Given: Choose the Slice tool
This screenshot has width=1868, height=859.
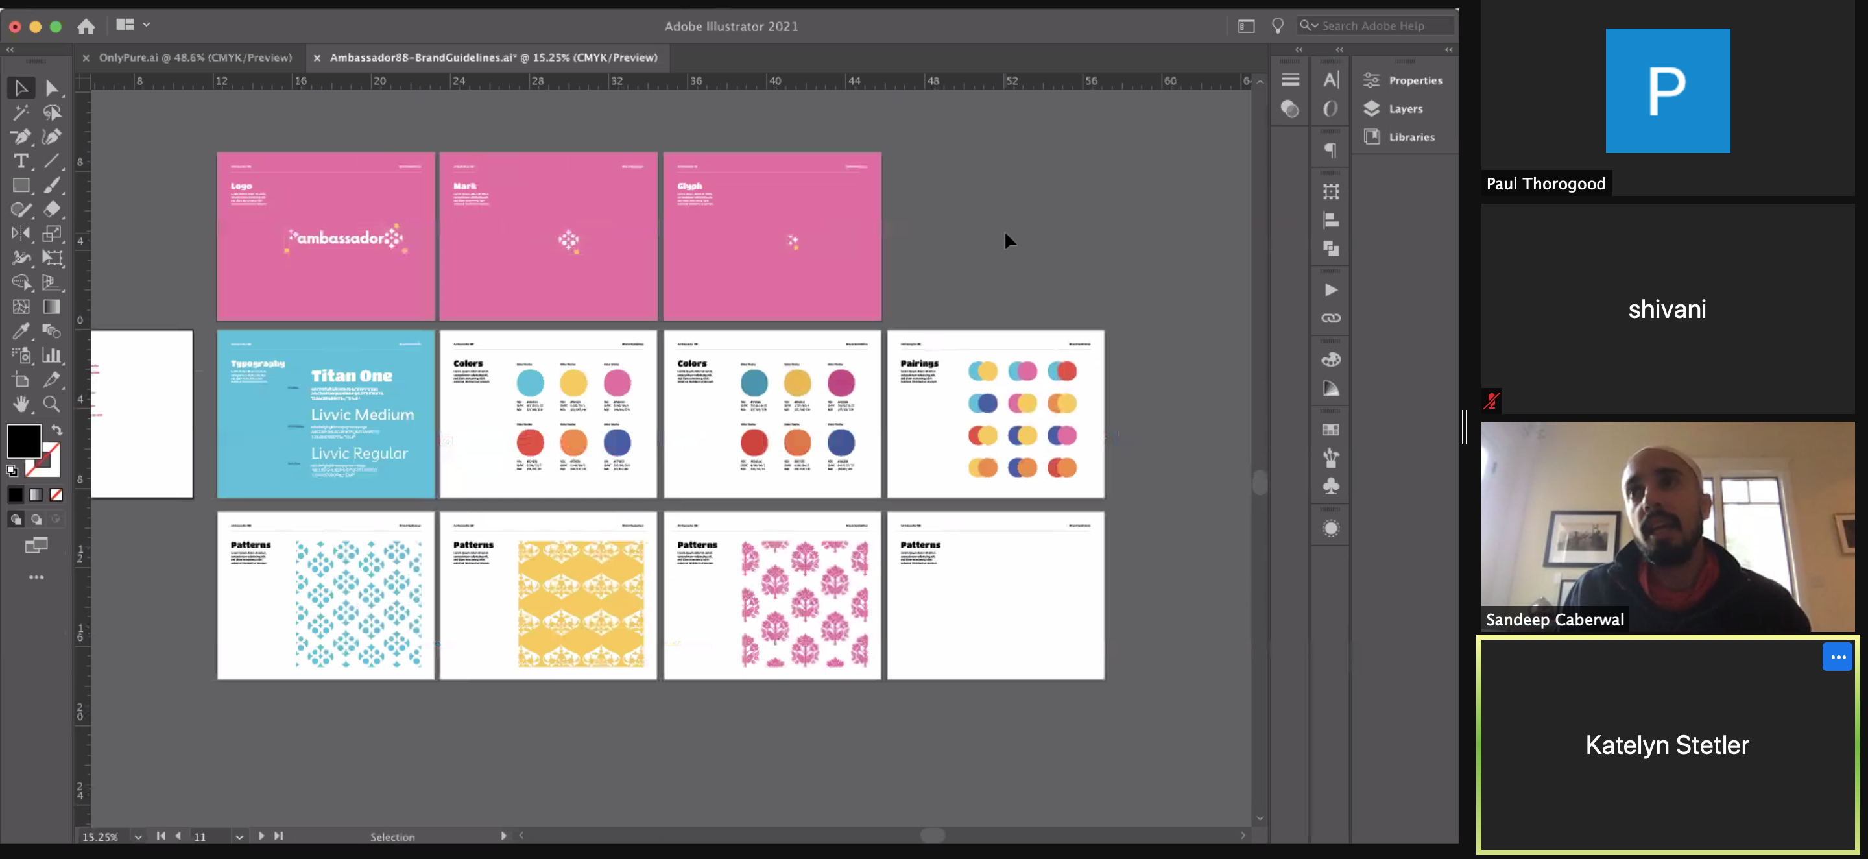Looking at the screenshot, I should click(51, 380).
